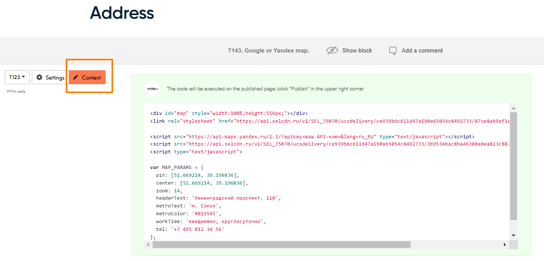This screenshot has height=261, width=544.
Task: Click the 'zoom: 14' line
Action: (169, 191)
